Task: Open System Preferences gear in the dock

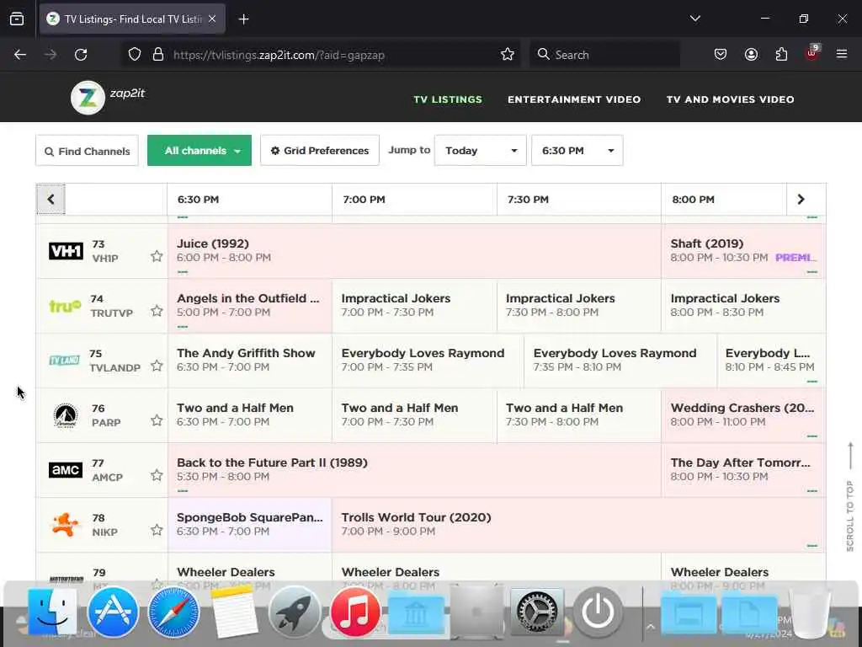Action: pyautogui.click(x=537, y=612)
